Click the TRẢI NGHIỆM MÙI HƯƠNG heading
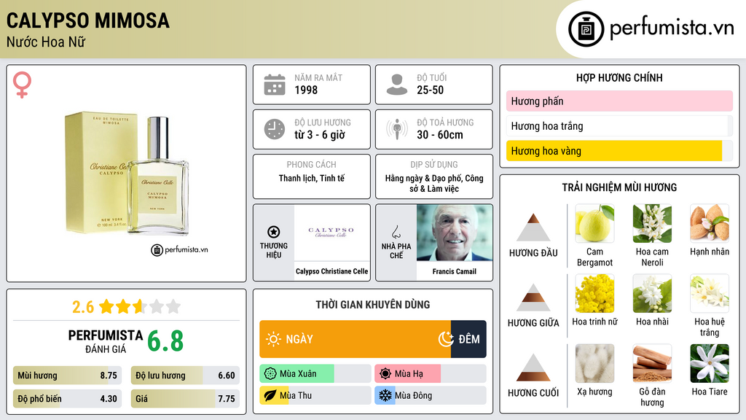This screenshot has height=420, width=746. [x=619, y=187]
